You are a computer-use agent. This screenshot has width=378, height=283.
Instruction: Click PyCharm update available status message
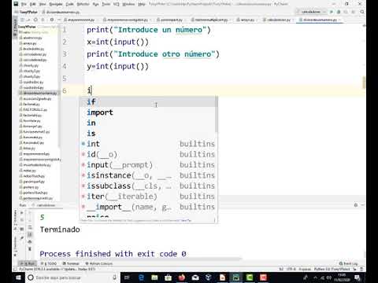click(x=57, y=269)
